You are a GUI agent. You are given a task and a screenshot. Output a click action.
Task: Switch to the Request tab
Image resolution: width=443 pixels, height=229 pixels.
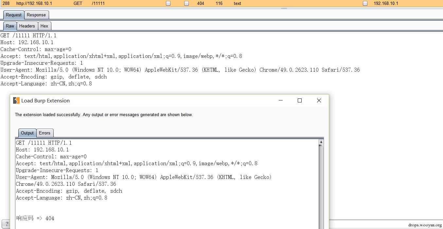click(x=14, y=15)
